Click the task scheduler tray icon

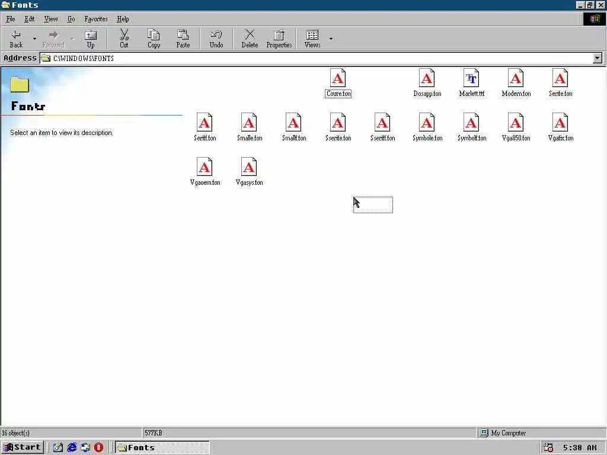click(548, 447)
